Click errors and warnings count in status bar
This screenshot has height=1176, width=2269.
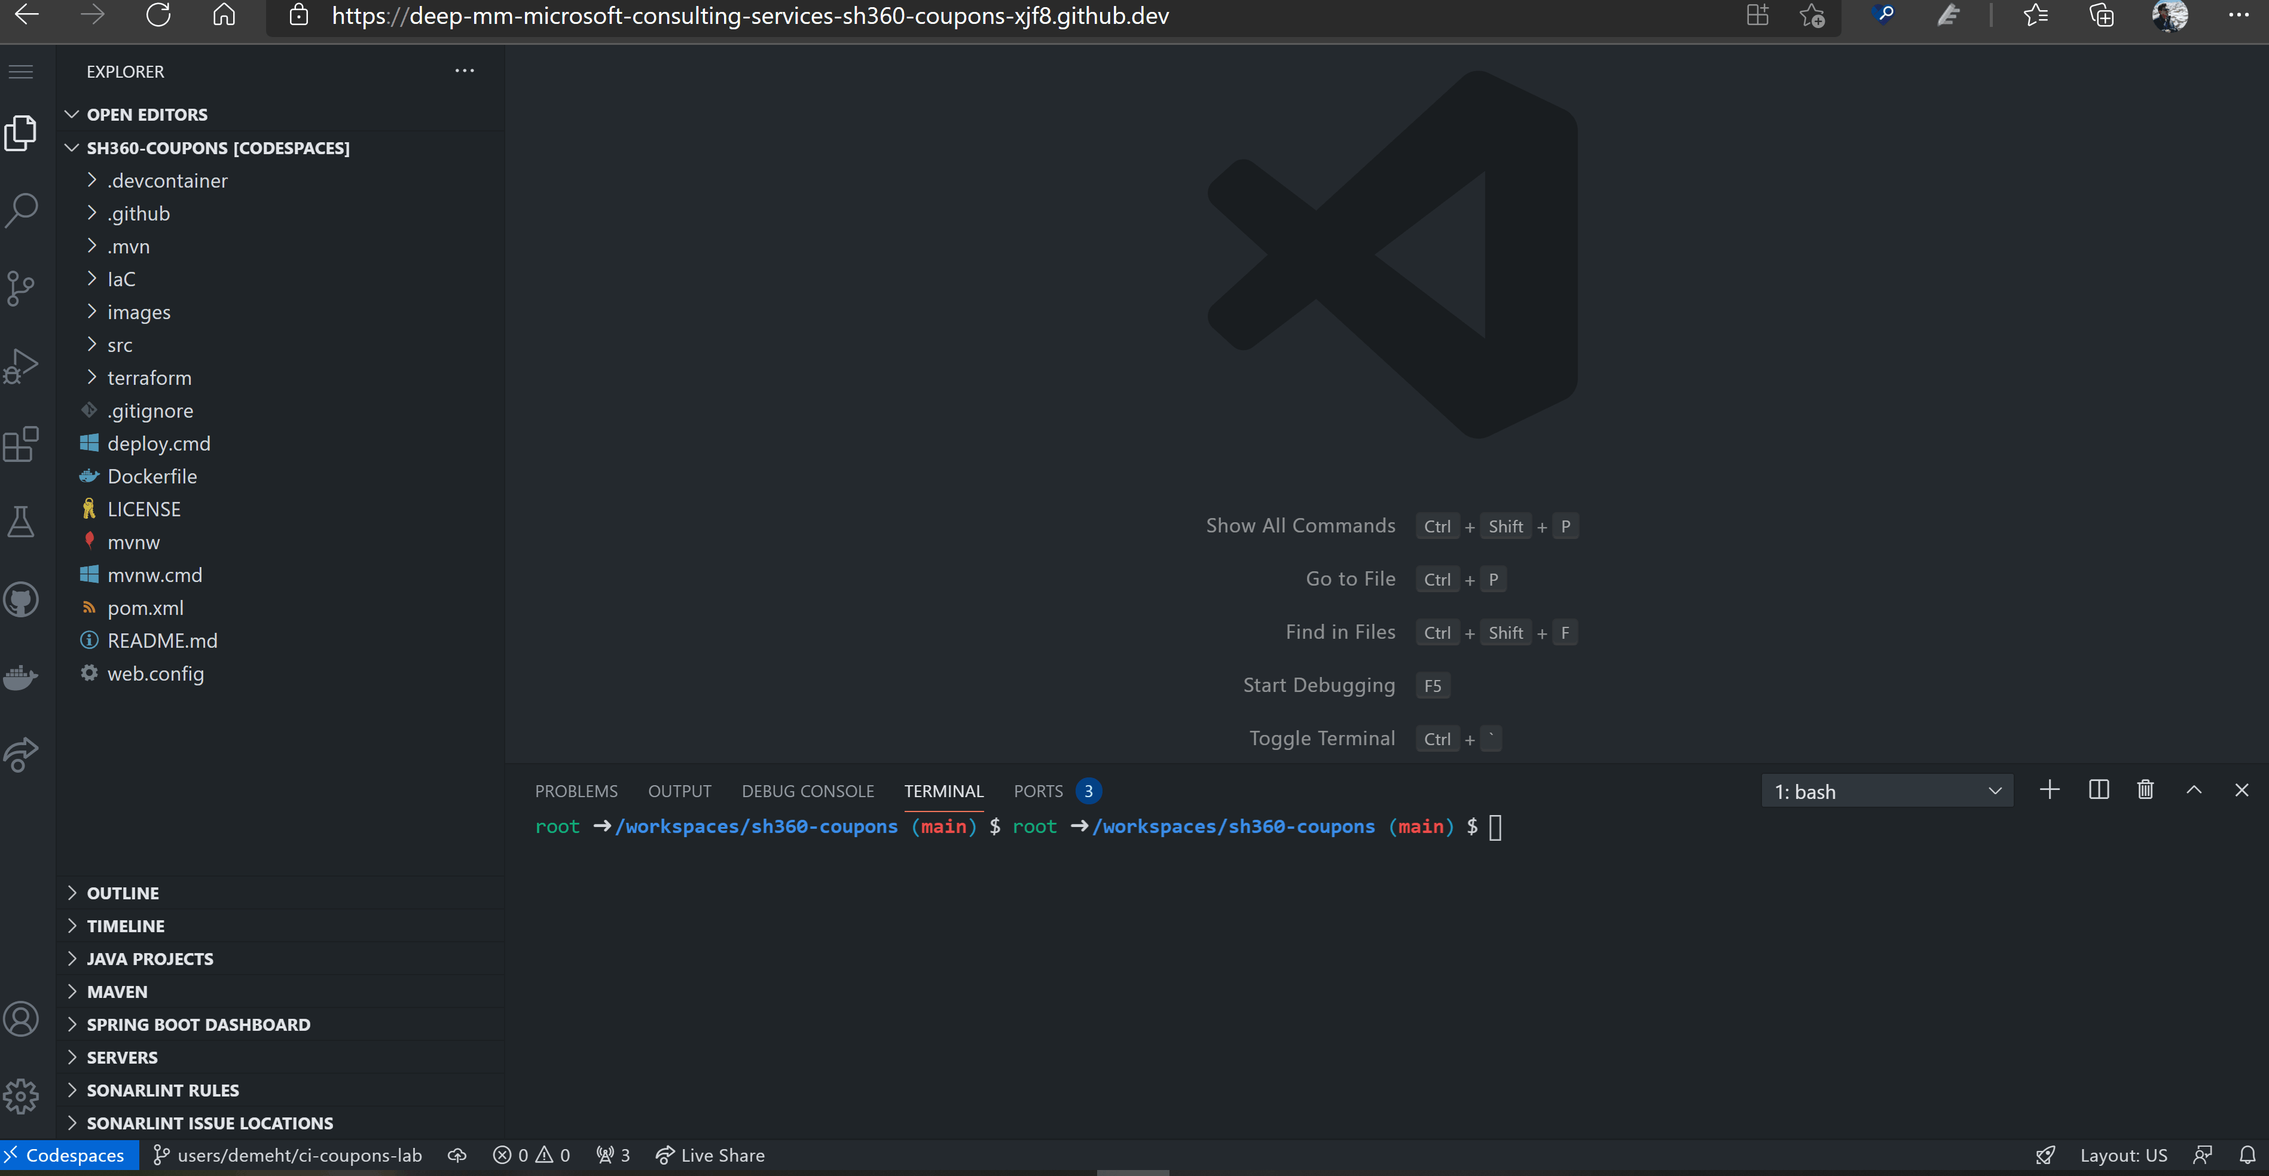coord(531,1155)
